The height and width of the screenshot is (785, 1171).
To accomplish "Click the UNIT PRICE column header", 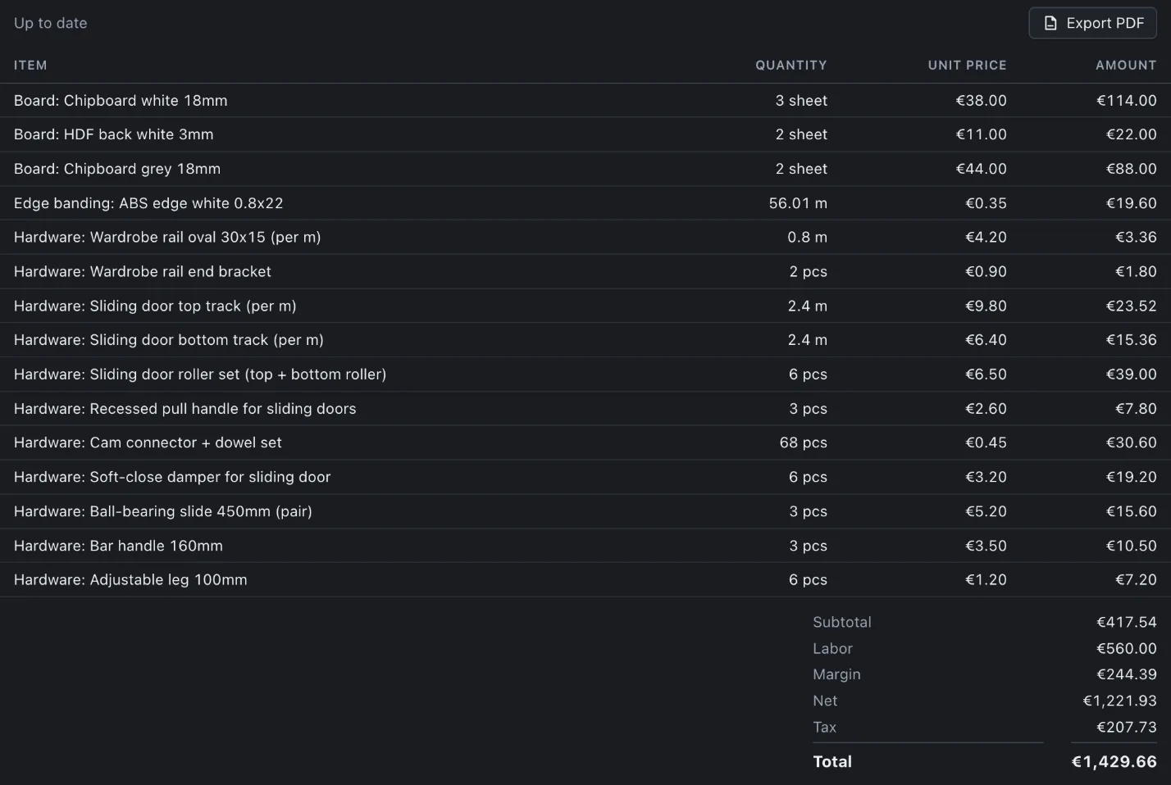I will pyautogui.click(x=967, y=65).
